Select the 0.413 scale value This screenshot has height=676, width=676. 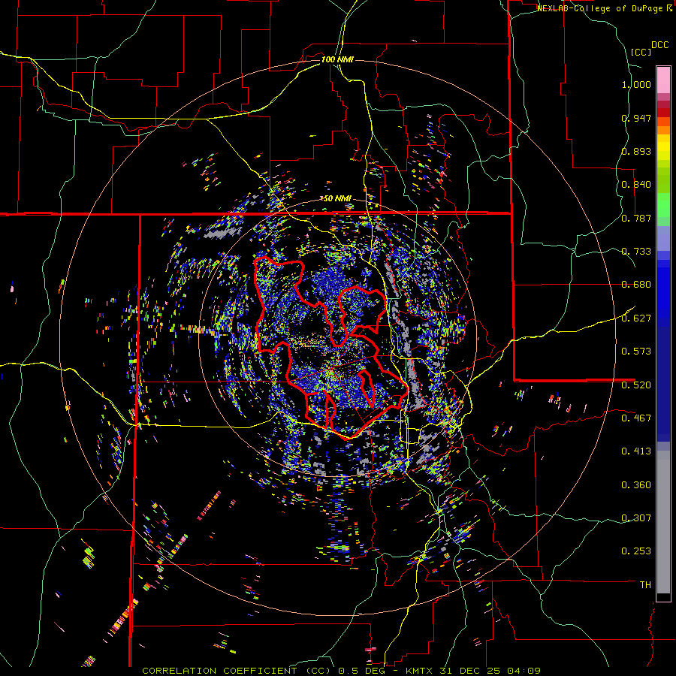click(x=636, y=451)
